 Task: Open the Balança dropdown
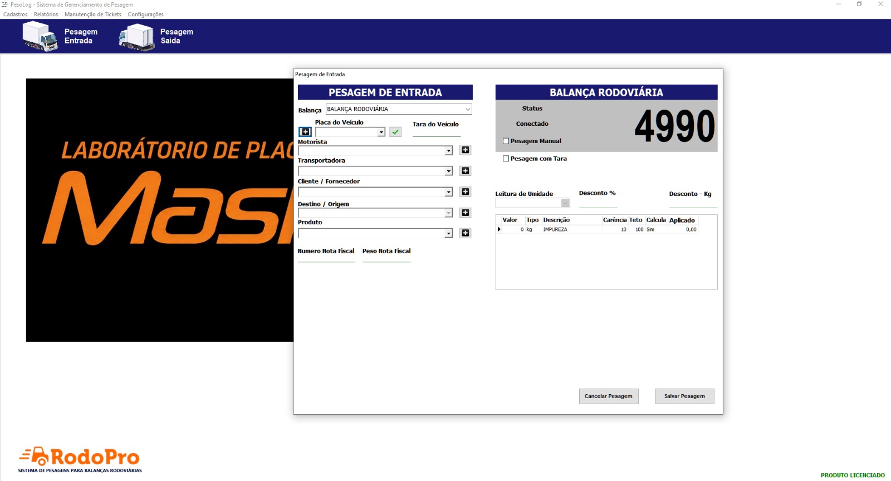click(468, 109)
